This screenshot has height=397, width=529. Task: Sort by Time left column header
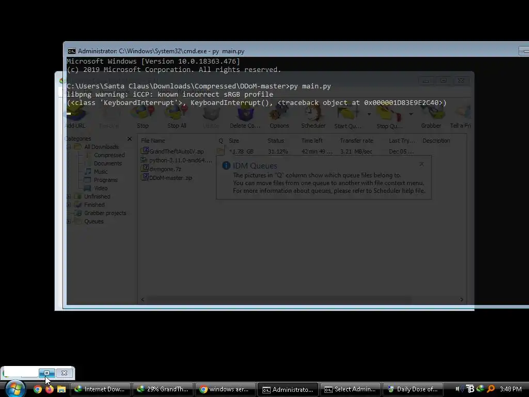click(312, 141)
